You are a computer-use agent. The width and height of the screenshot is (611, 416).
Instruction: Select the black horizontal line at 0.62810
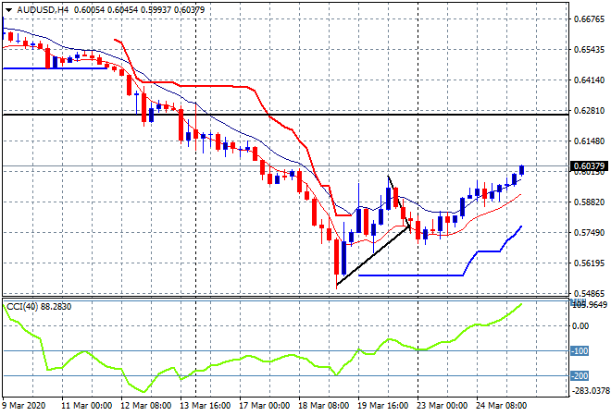pyautogui.click(x=284, y=115)
